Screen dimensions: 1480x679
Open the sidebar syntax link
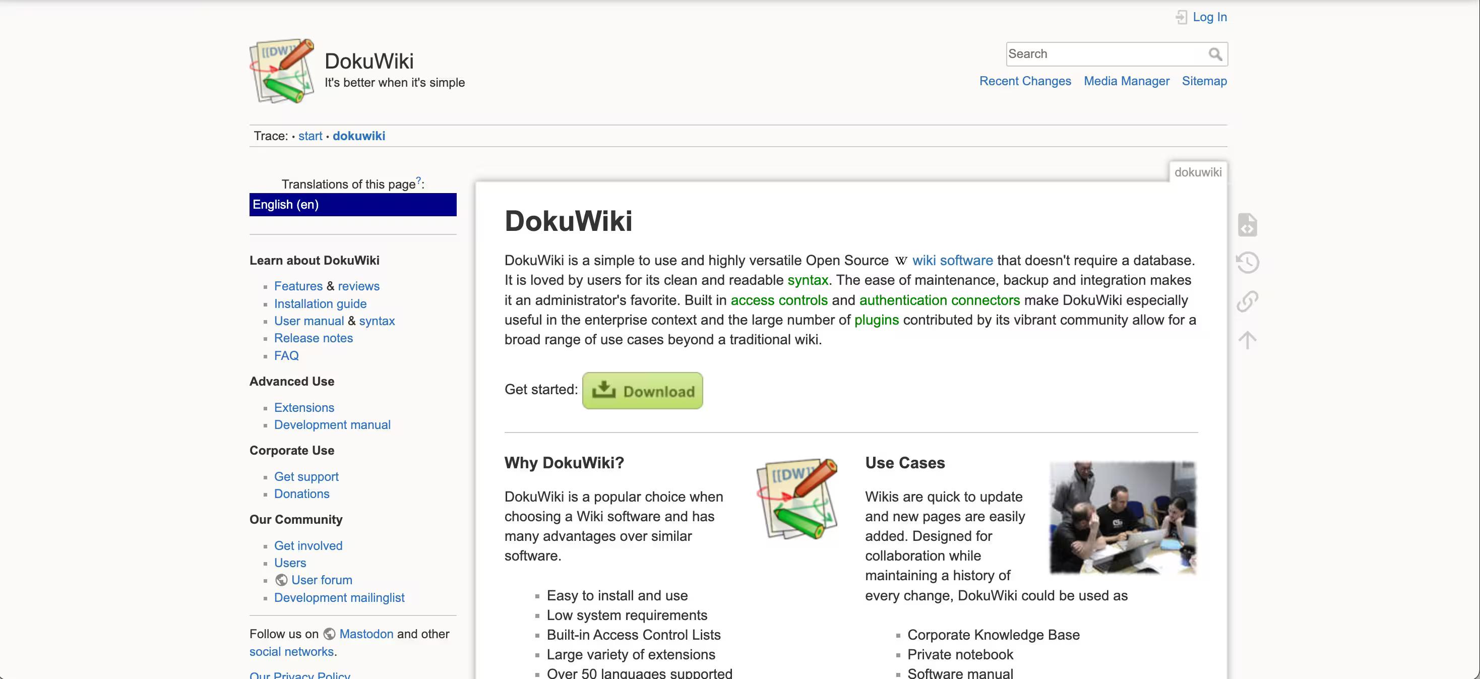tap(377, 321)
